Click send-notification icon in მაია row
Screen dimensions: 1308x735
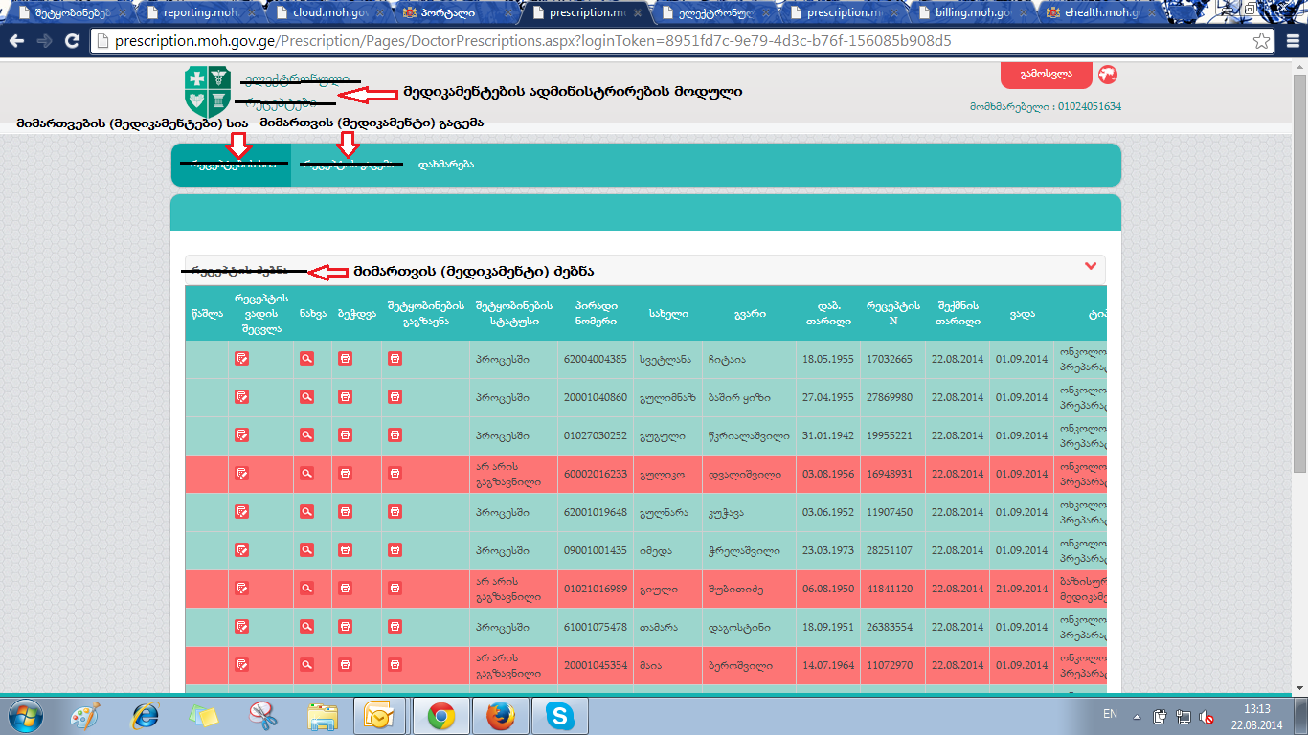(395, 665)
